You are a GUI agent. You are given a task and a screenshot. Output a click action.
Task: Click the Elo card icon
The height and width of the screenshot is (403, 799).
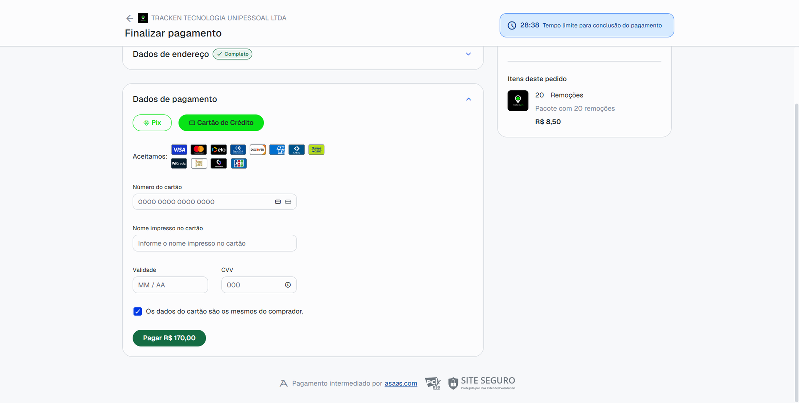pos(218,150)
